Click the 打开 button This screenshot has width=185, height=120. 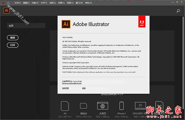[13, 45]
